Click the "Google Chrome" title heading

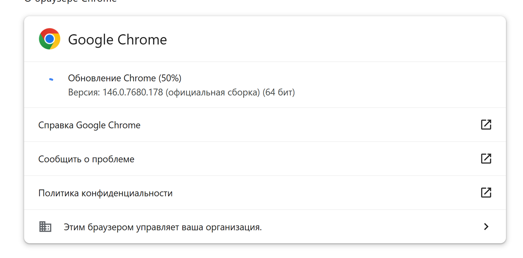(117, 40)
